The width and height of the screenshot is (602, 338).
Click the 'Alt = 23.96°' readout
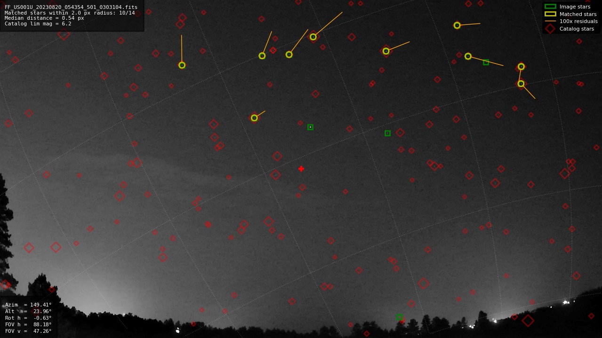click(x=28, y=311)
